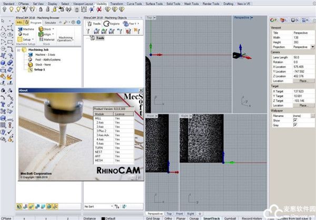The image size is (316, 220).
Task: Toggle the wallpaper Show checkbox
Action: 295,121
